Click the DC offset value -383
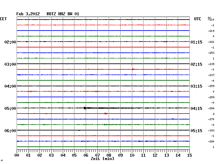 [x=211, y=130]
